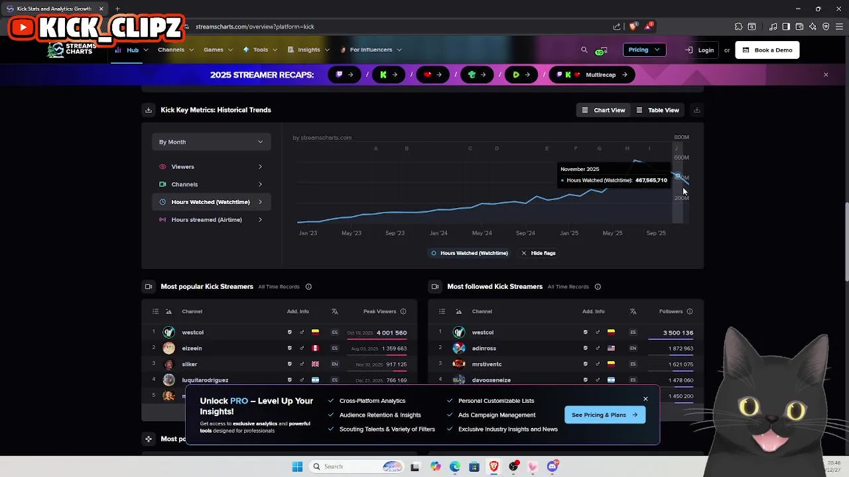The width and height of the screenshot is (849, 477).
Task: Open the browser hamburger menu
Action: pos(839,26)
